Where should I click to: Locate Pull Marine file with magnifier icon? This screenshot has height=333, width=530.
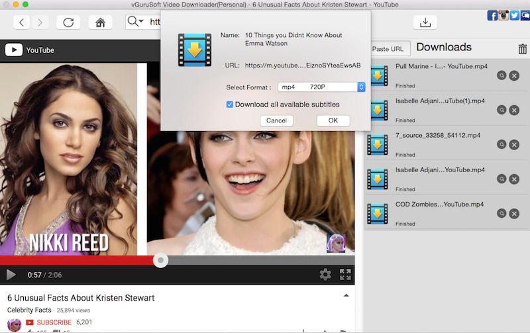pos(502,75)
